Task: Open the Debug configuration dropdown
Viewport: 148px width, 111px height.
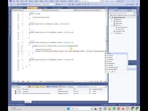Action: pos(40,4)
